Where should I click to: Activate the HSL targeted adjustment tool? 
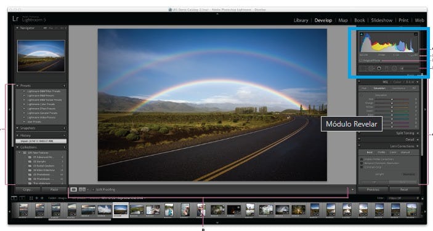(362, 95)
